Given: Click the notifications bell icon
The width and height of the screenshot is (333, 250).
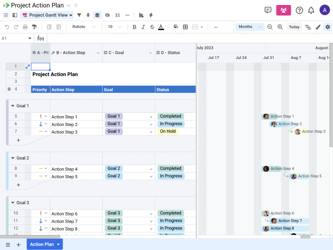Looking at the screenshot, I should pyautogui.click(x=311, y=10).
